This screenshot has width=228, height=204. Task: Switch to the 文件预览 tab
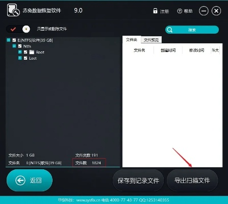point(151,40)
